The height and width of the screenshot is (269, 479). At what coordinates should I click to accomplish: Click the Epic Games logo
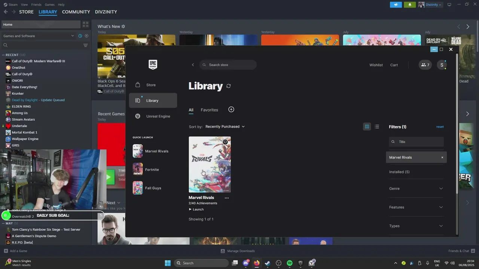153,65
